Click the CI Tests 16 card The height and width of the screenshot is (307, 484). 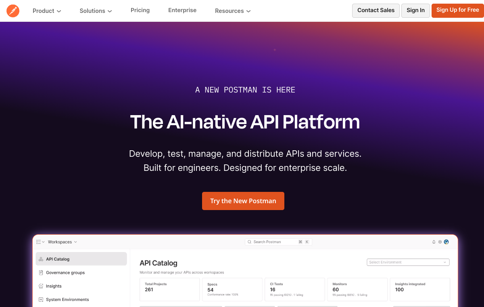295,289
